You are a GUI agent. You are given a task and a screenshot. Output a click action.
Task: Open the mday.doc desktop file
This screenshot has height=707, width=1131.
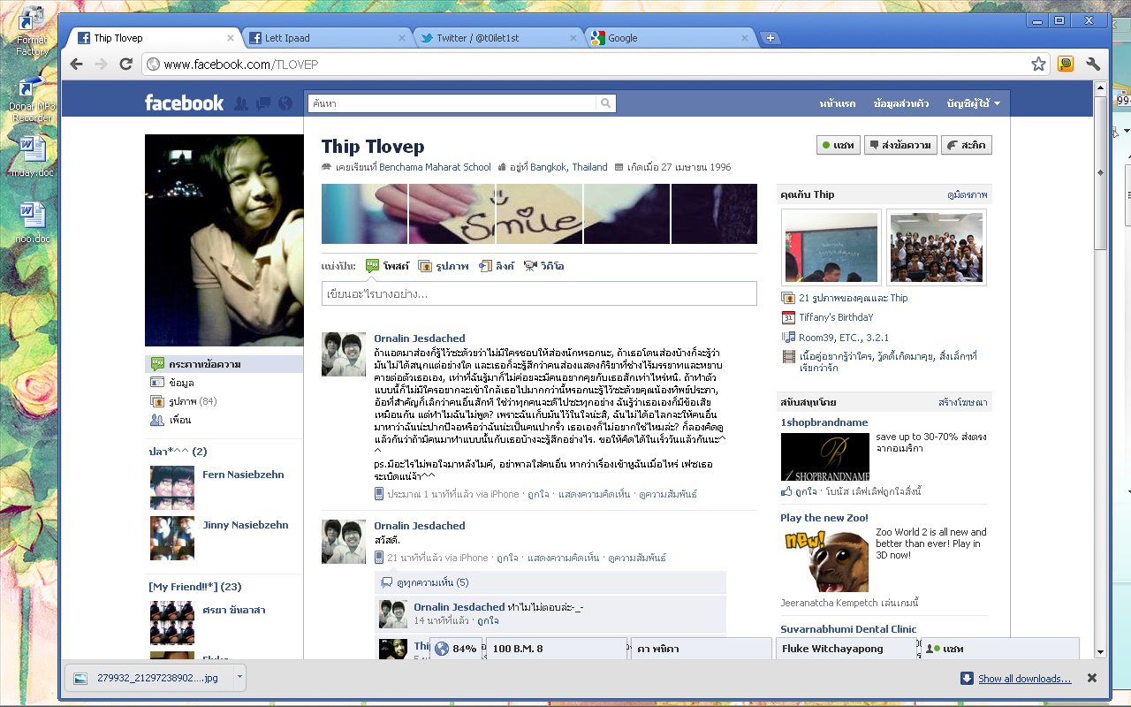tap(33, 156)
